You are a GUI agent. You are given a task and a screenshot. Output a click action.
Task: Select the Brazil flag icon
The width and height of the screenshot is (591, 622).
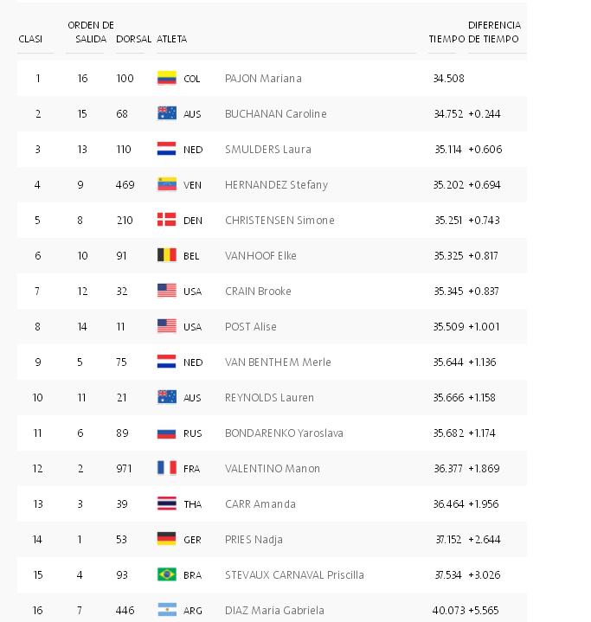coord(167,574)
